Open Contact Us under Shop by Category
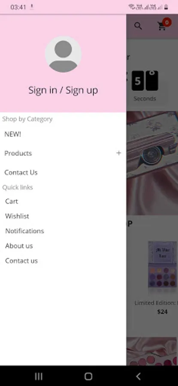This screenshot has height=386, width=178. tap(21, 172)
